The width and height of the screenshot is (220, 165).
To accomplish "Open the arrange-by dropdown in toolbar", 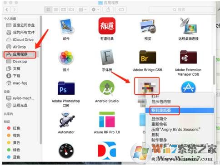I will pos(82,10).
